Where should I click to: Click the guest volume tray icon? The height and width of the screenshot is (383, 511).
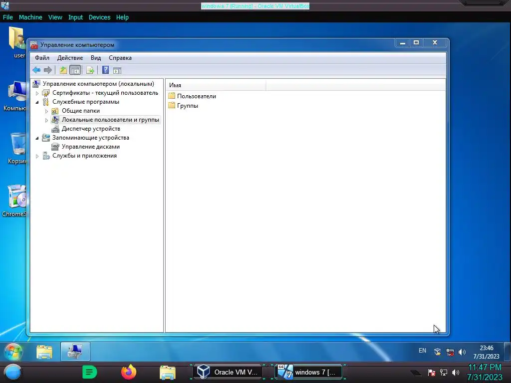[x=462, y=352]
